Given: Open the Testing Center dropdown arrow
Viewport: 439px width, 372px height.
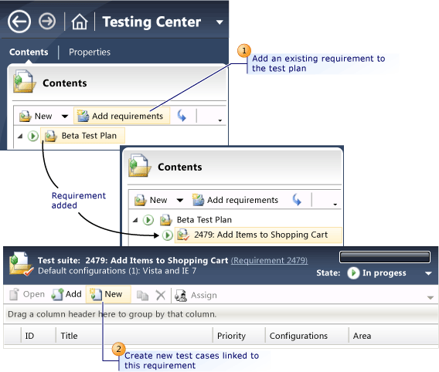Looking at the screenshot, I should click(x=219, y=22).
